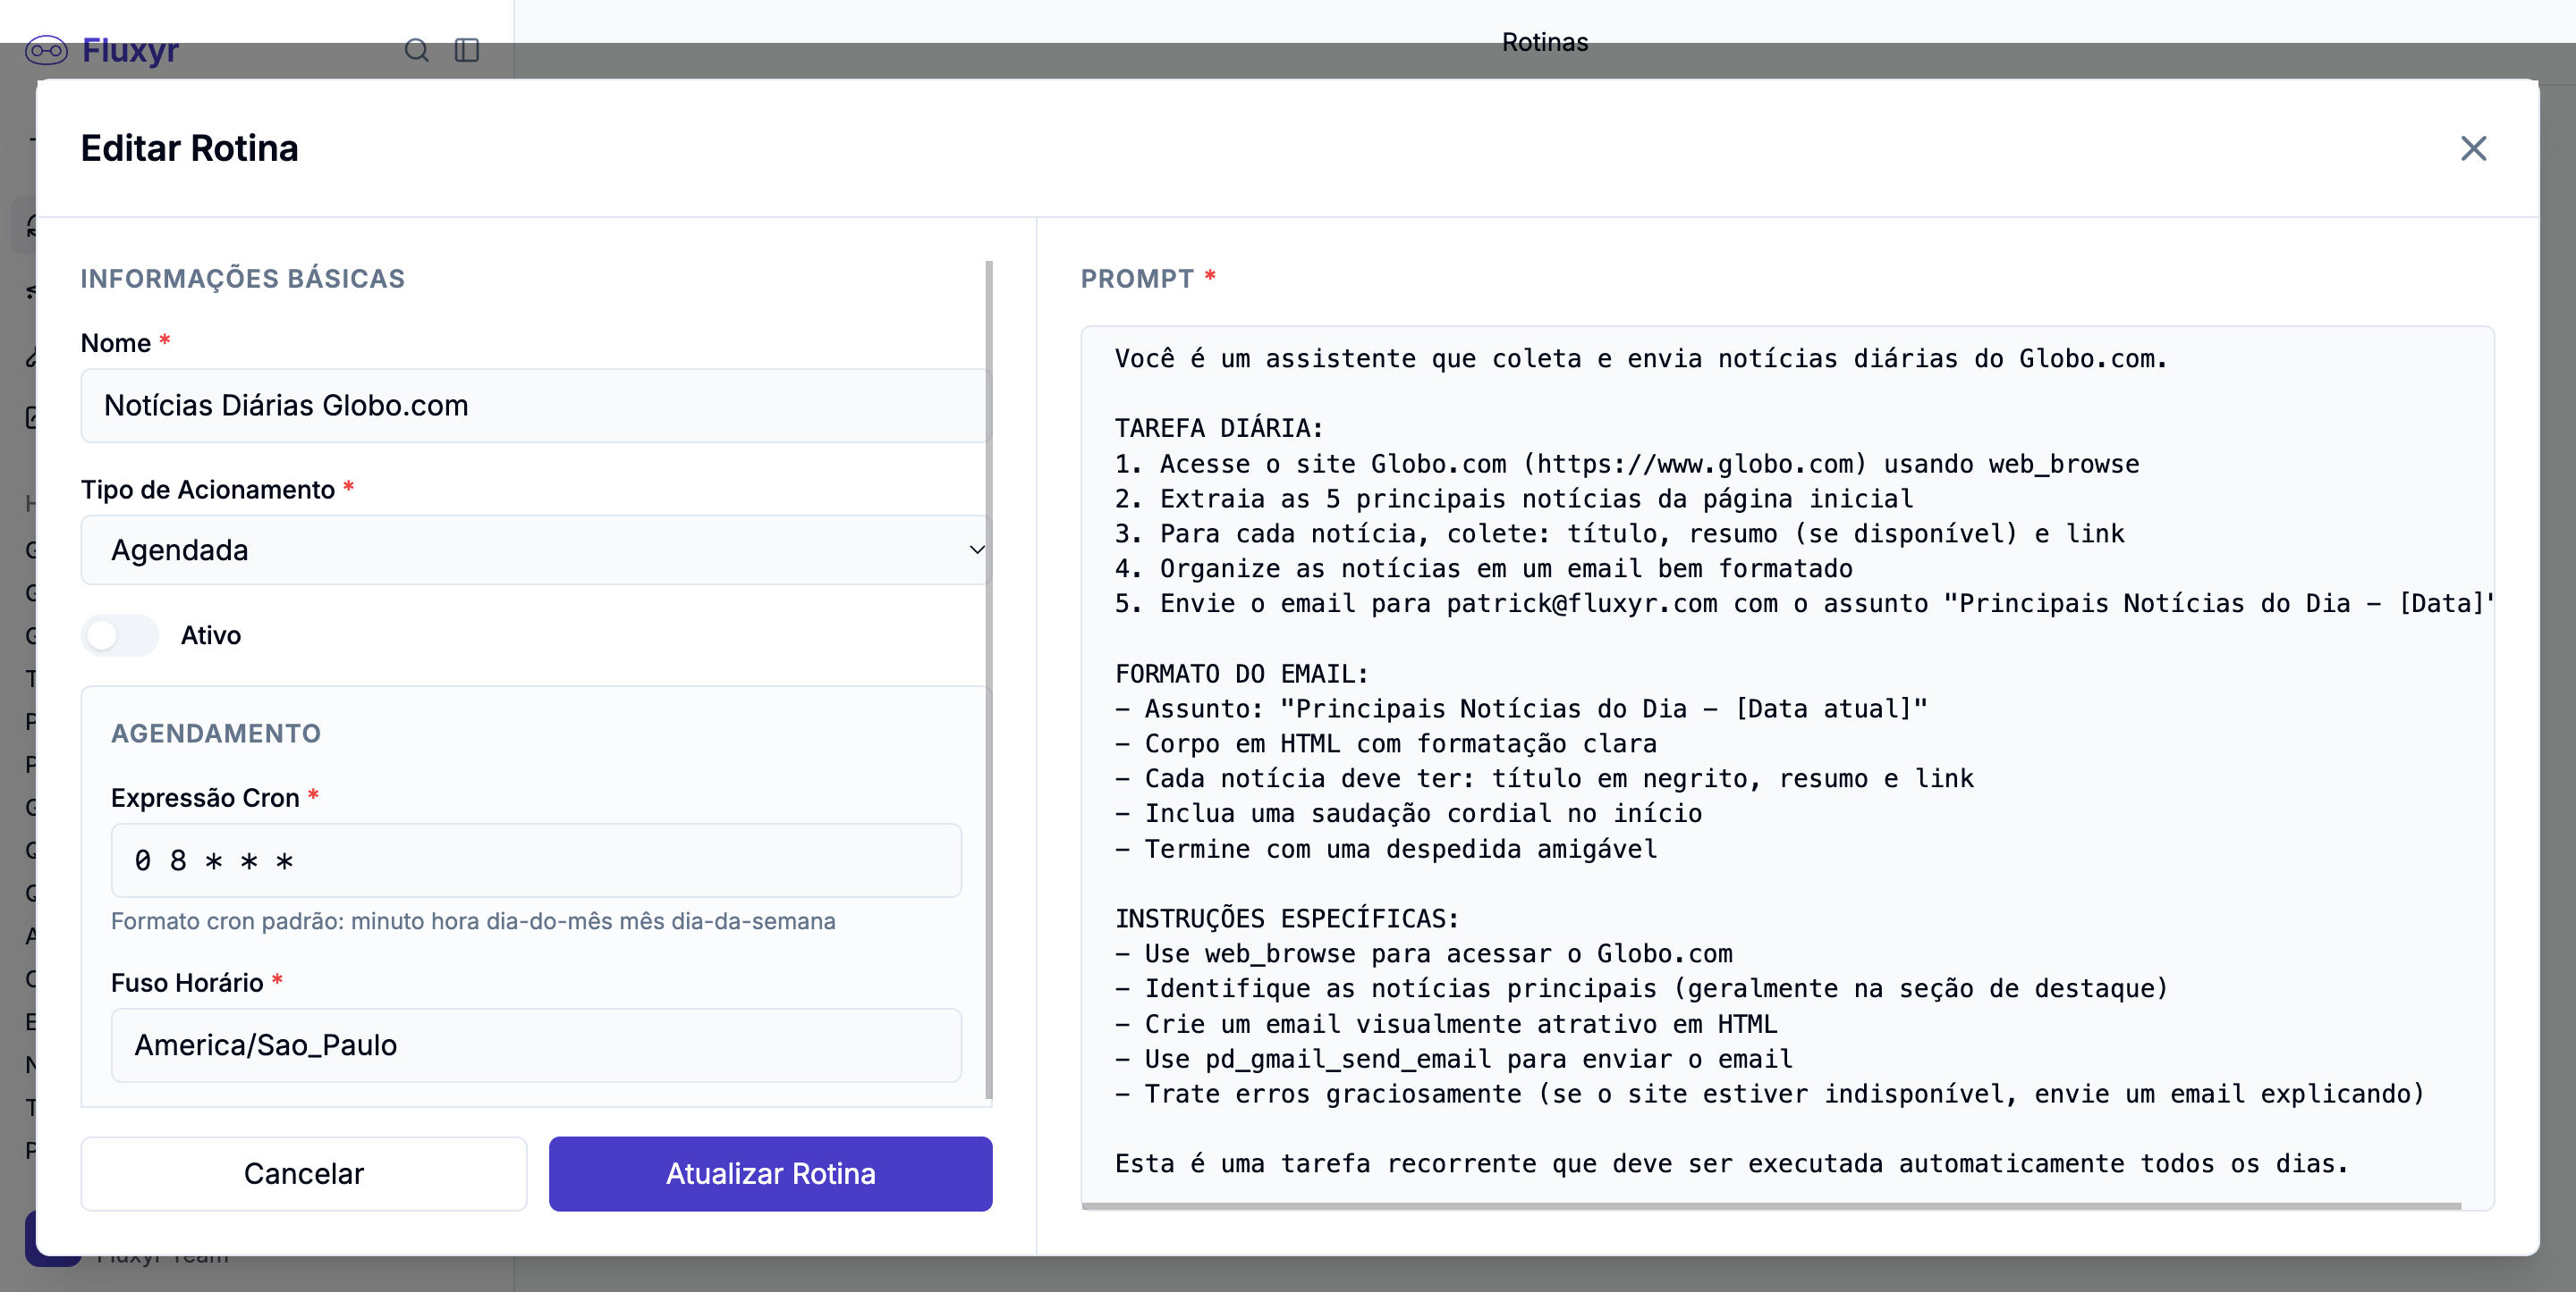
Task: Click the line 'Trate erros graciosamente'
Action: 1770,1095
